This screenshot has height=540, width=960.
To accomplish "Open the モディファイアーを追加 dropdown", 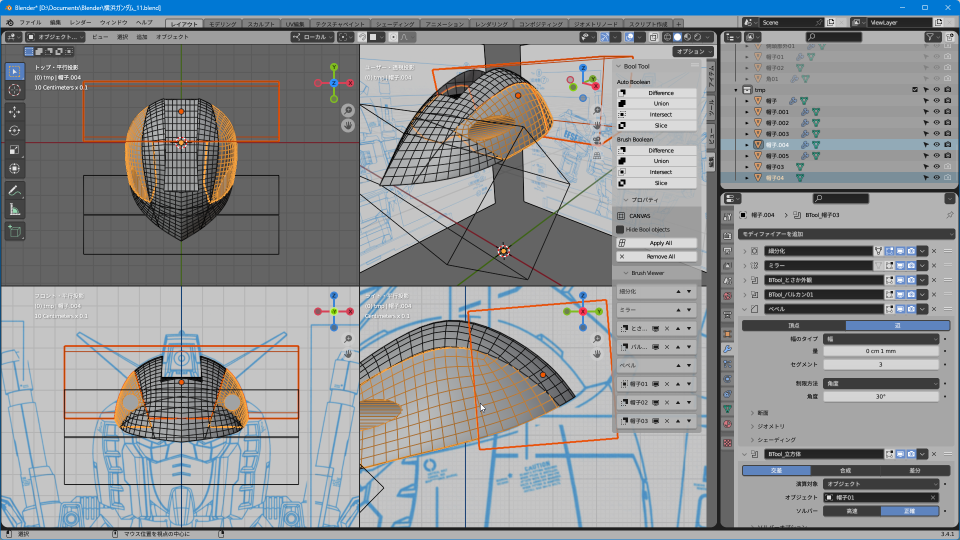I will pyautogui.click(x=846, y=234).
